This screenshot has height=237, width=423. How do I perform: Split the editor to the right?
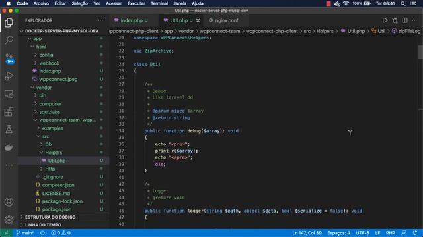[404, 20]
